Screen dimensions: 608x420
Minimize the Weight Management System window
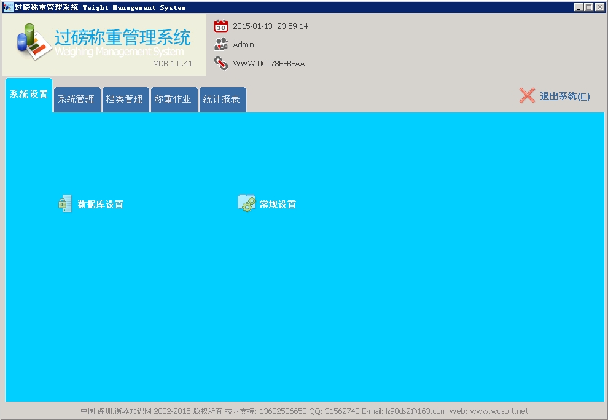point(578,7)
